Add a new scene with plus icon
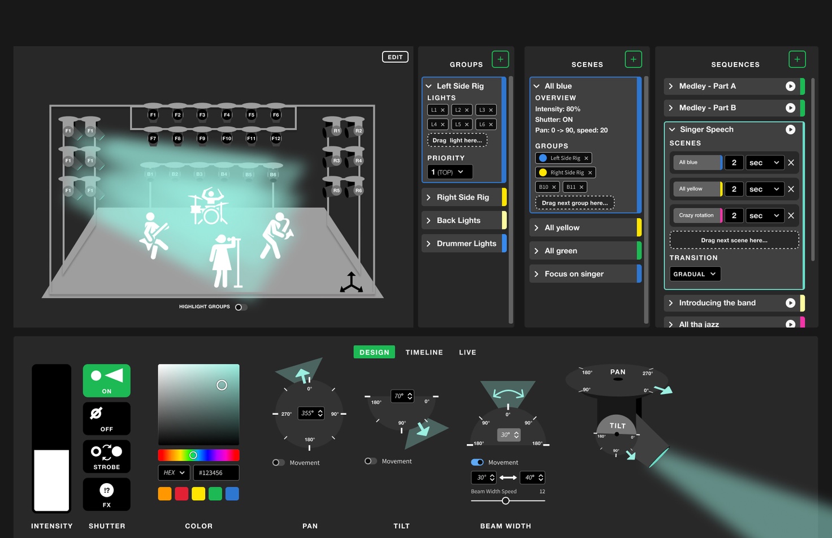The image size is (832, 538). 633,59
